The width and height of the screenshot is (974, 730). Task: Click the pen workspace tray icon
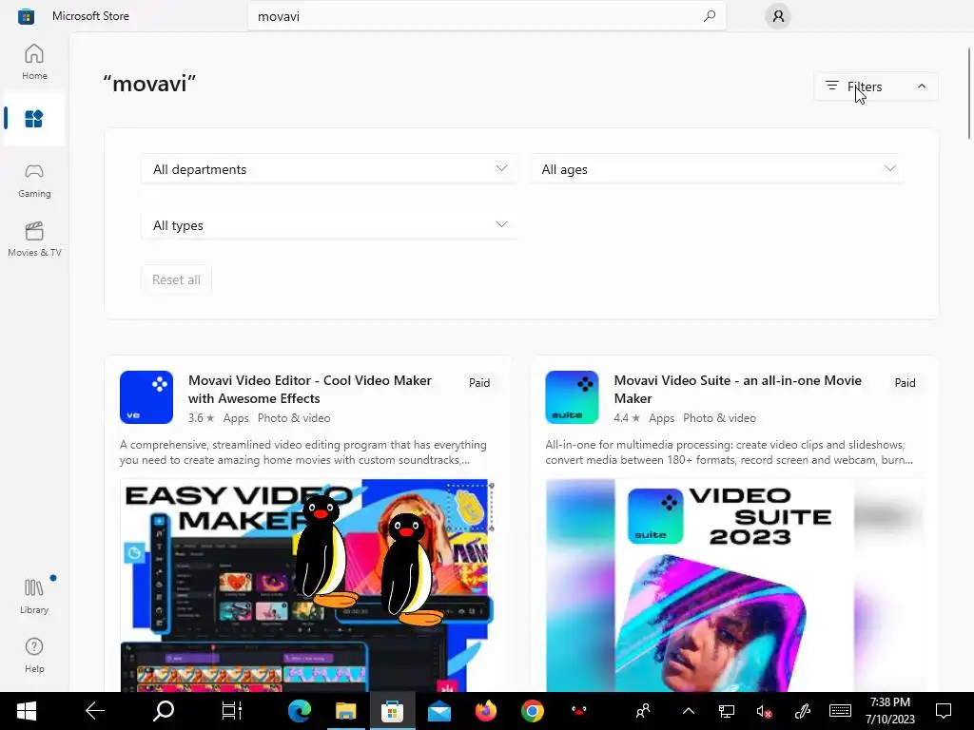pos(803,711)
